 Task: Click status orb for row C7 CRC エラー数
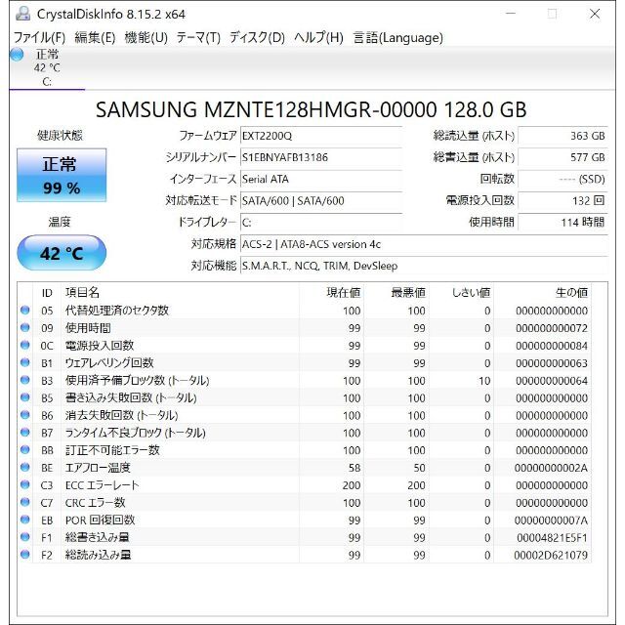coord(25,502)
